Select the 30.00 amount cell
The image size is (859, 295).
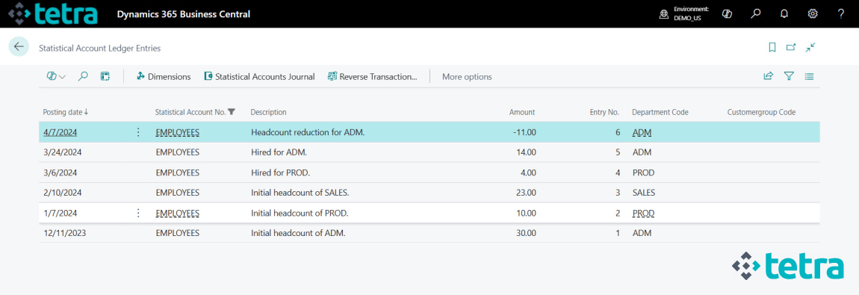point(527,233)
